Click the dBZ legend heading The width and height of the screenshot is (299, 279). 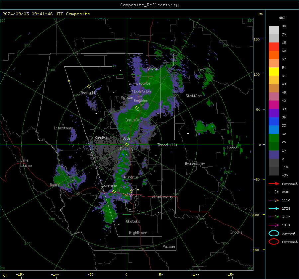[x=282, y=18]
